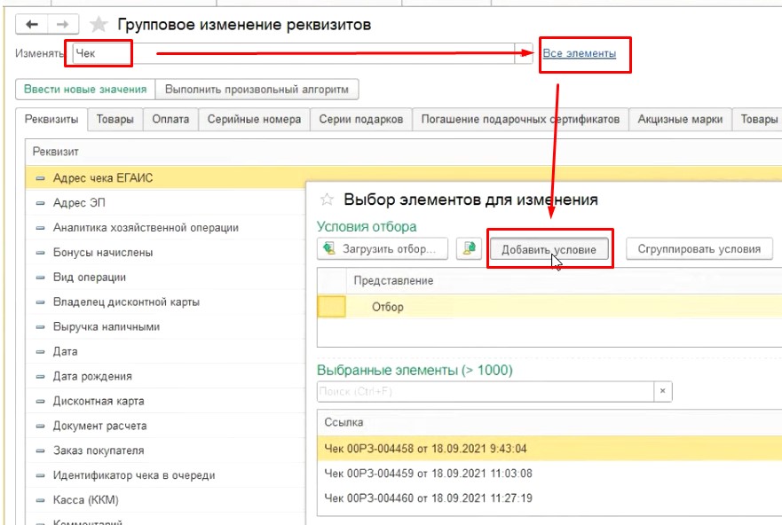Select Ввести новые значения mode
782x525 pixels.
tap(85, 90)
